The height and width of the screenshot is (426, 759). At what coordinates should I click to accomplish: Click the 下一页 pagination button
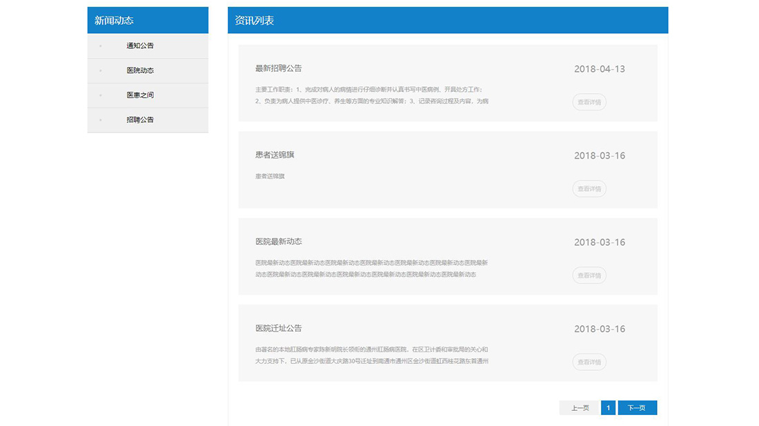coord(637,407)
